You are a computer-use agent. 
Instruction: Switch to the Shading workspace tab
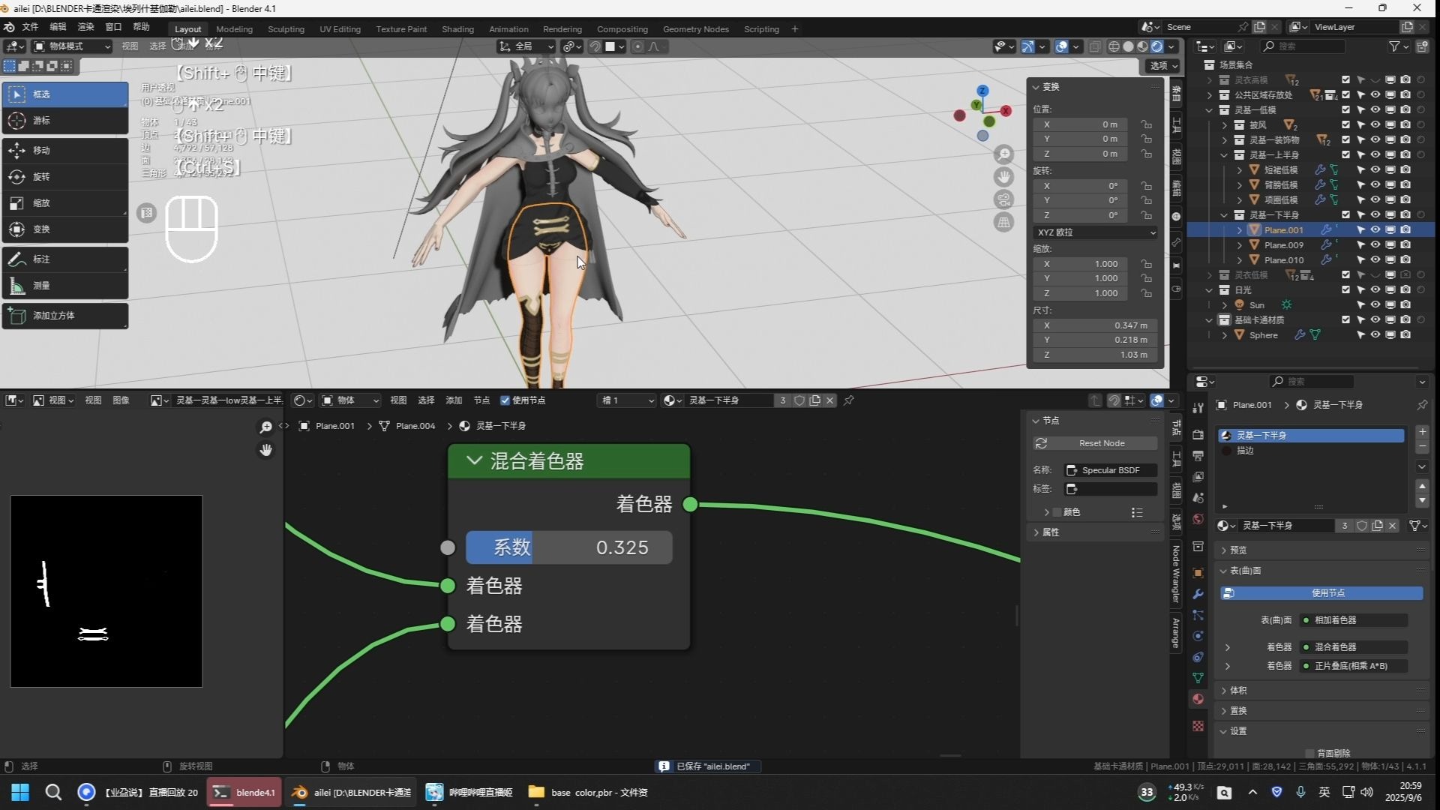[x=457, y=29]
